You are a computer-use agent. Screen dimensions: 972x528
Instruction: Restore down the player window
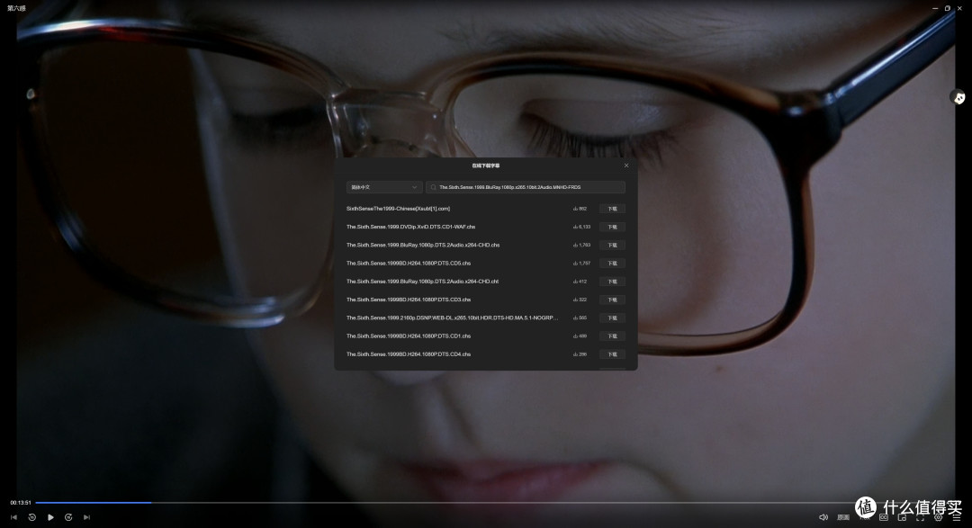(x=947, y=8)
